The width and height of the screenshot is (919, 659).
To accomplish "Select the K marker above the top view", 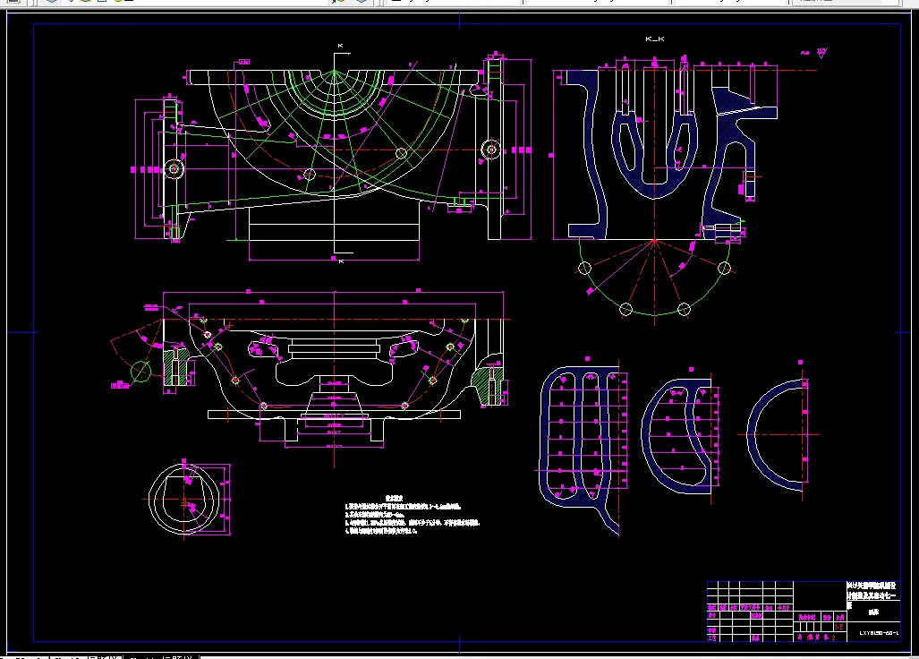I will pos(341,46).
